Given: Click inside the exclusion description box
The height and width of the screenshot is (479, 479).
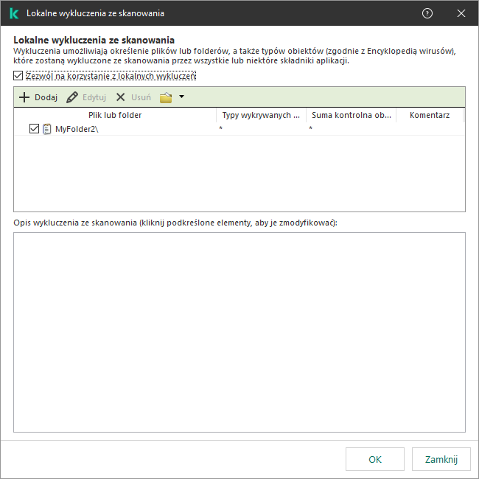Looking at the screenshot, I should point(239,332).
